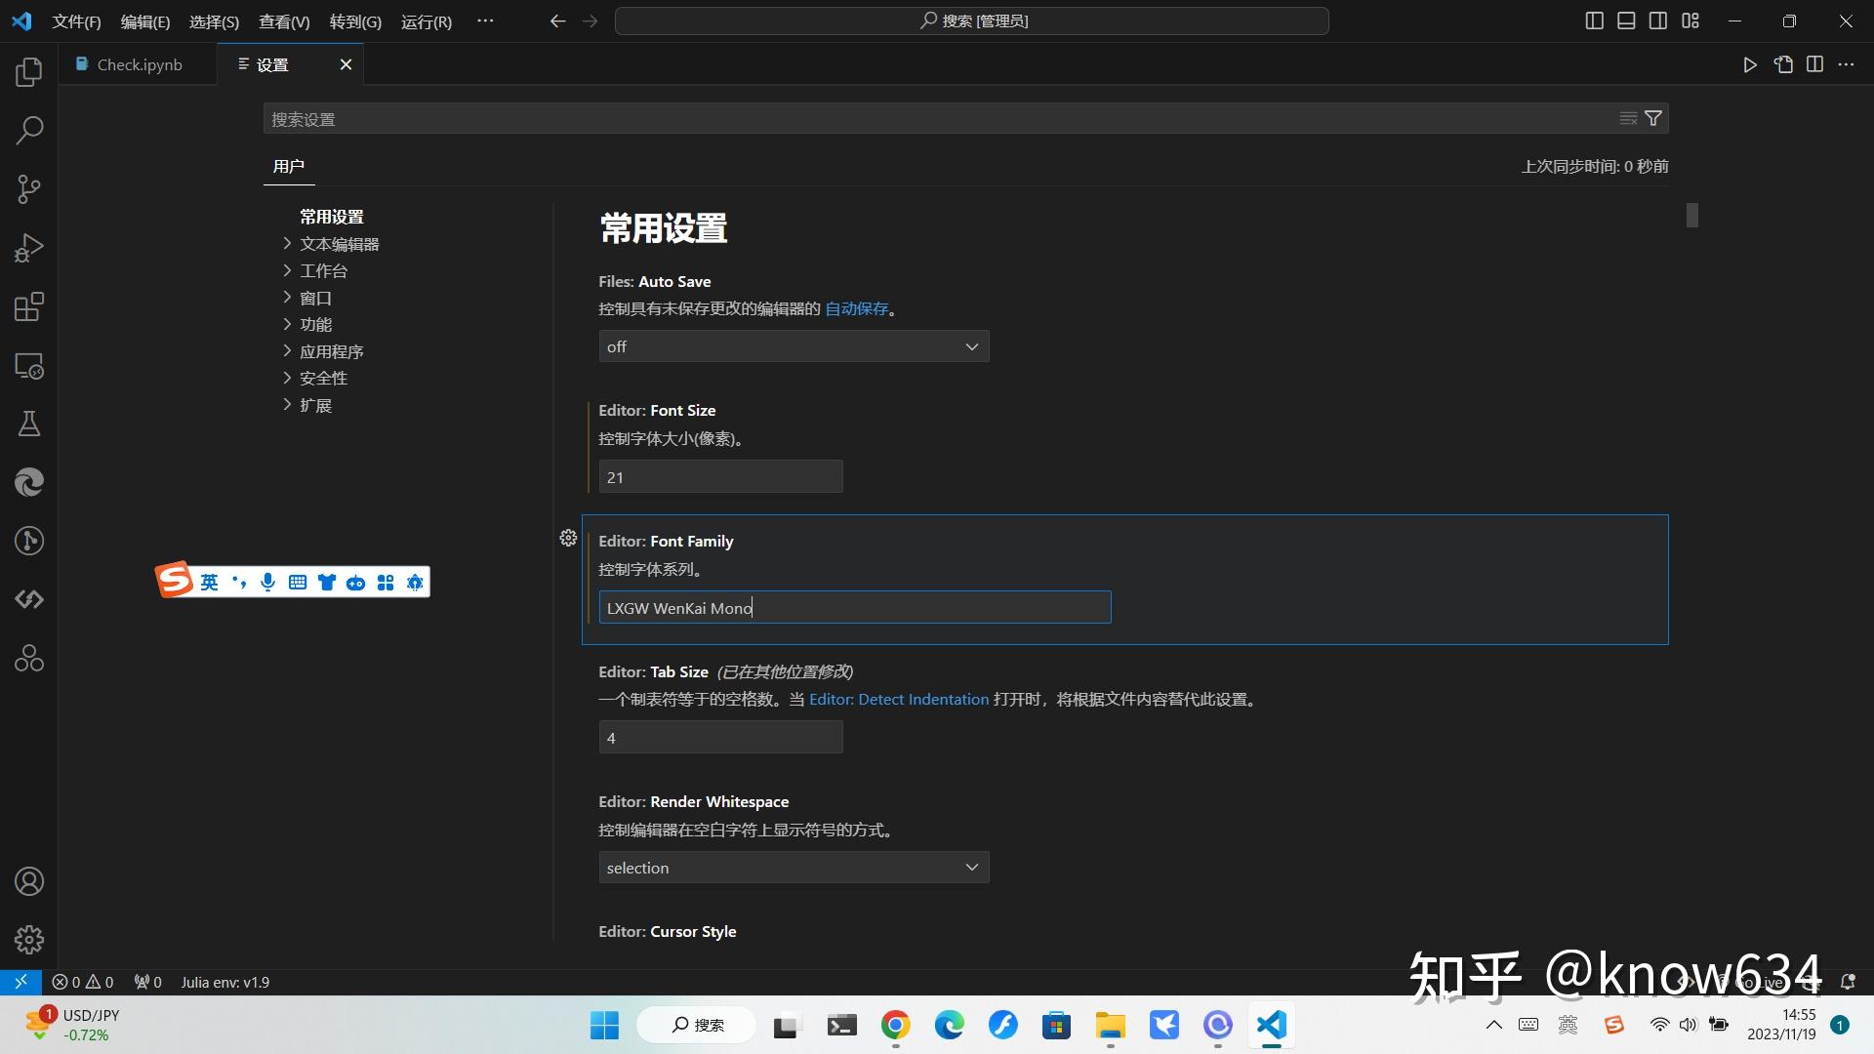Open the Search view in the activity bar

coord(28,130)
